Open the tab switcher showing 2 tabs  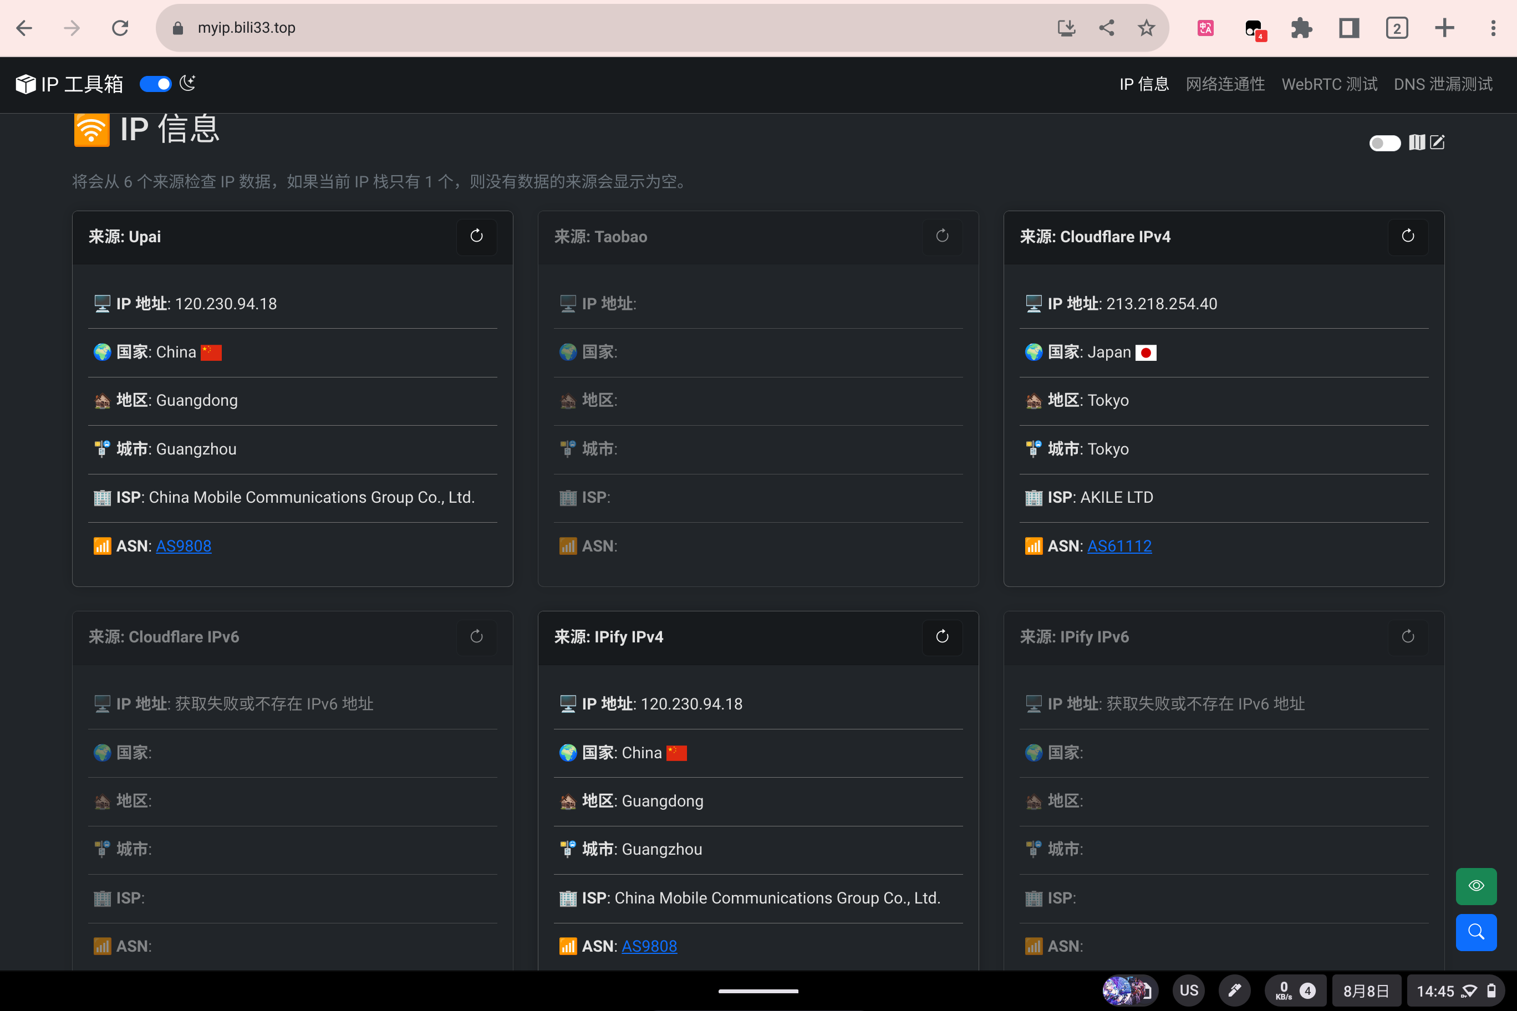[1396, 28]
